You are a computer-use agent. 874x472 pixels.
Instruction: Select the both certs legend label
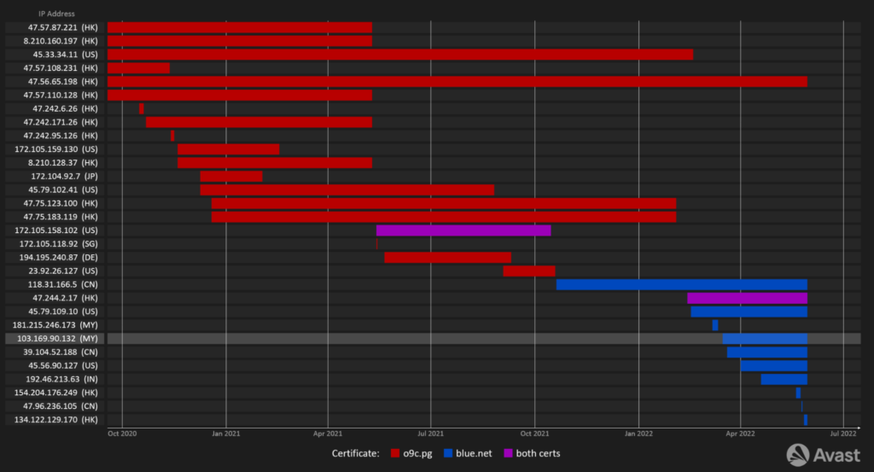coord(538,453)
